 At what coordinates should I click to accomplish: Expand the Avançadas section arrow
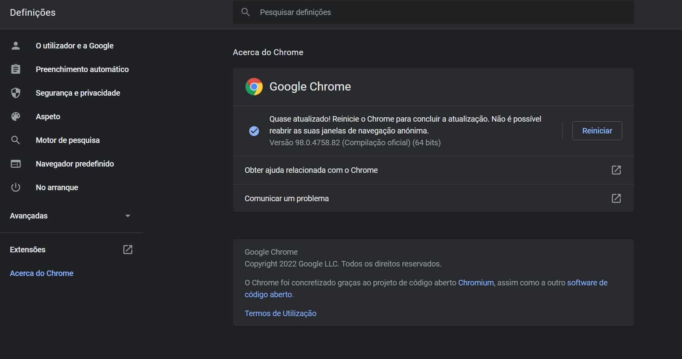click(127, 216)
